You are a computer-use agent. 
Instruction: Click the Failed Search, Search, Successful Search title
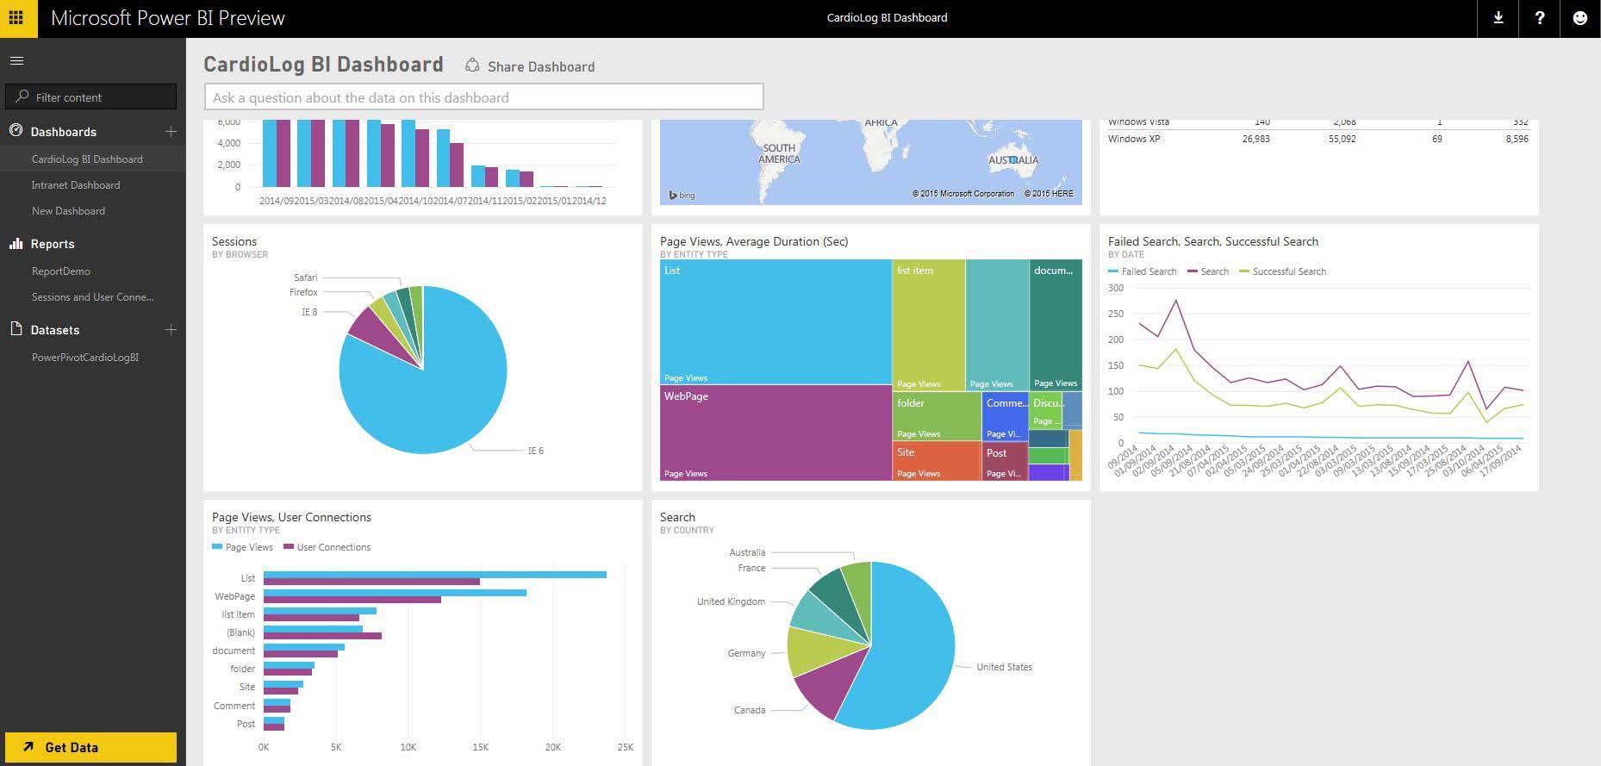tap(1213, 241)
